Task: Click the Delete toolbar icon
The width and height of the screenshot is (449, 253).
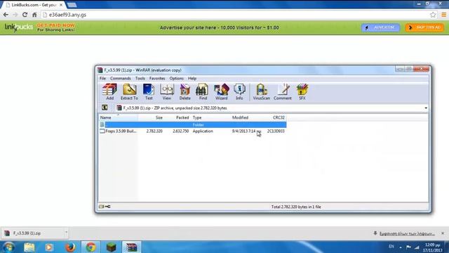Action: tap(185, 92)
